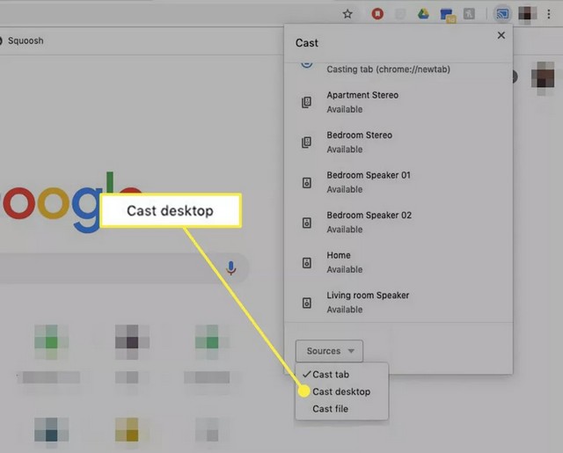The width and height of the screenshot is (563, 453).
Task: Choose Cast file from Sources menu
Action: tap(331, 409)
